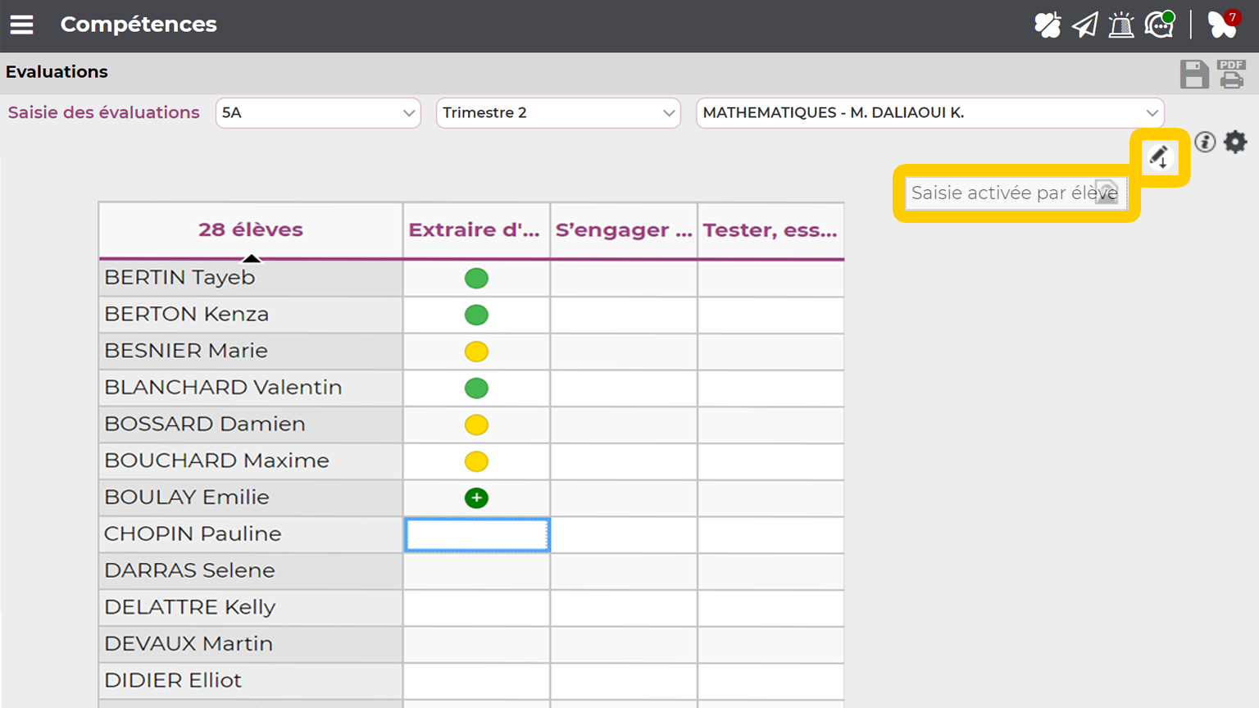Click the Compétences page title
The image size is (1259, 708).
139,25
